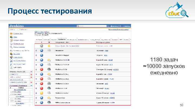Focus the Jenkins search field
The width and height of the screenshot is (195, 110).
[92, 26]
